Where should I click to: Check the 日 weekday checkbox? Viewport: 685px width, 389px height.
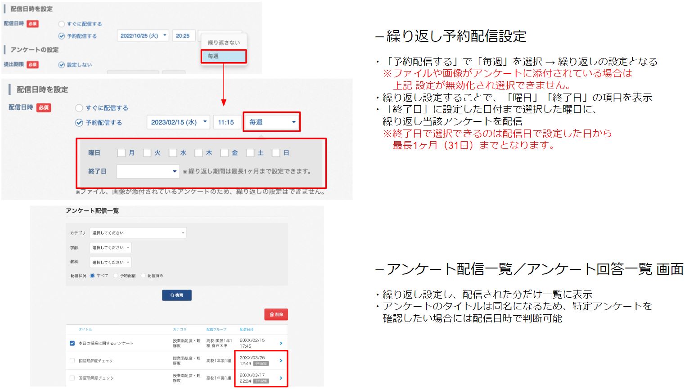pyautogui.click(x=276, y=153)
